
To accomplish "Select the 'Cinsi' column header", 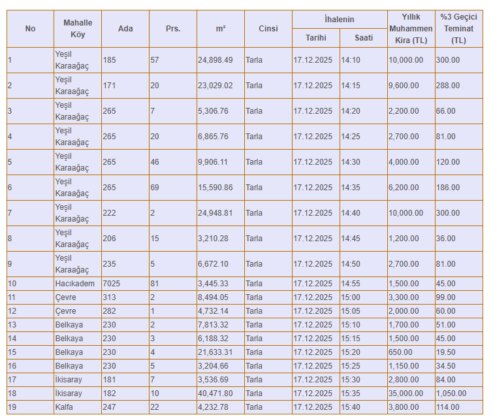I will tap(268, 29).
